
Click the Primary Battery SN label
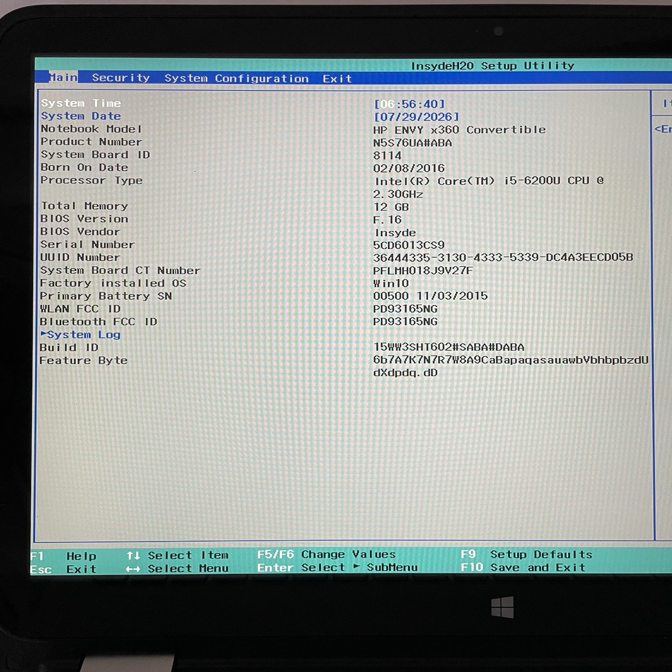106,296
